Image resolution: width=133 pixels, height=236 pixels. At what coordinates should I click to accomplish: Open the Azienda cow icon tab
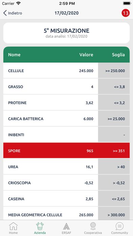(40, 226)
